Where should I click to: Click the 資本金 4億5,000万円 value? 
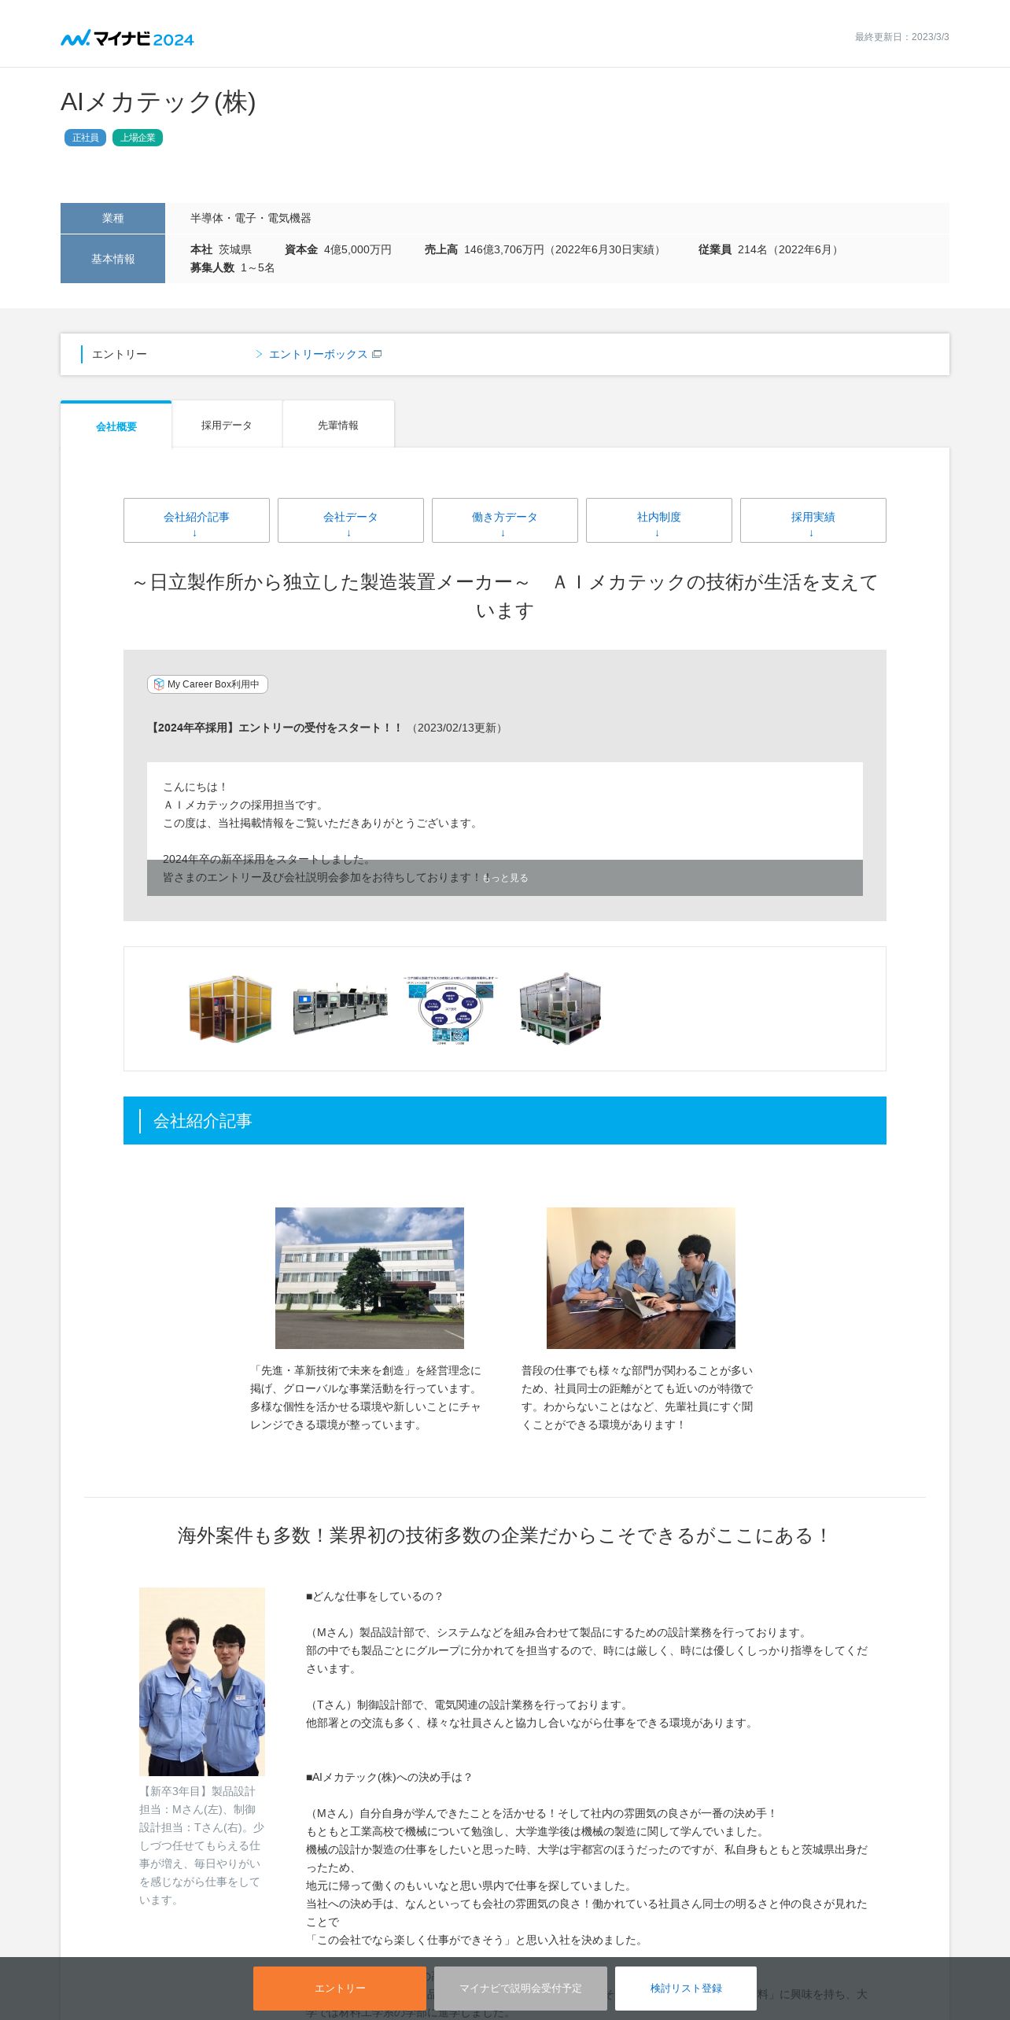pos(338,249)
